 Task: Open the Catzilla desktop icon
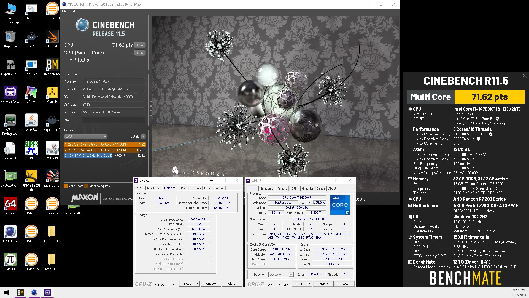pyautogui.click(x=52, y=95)
